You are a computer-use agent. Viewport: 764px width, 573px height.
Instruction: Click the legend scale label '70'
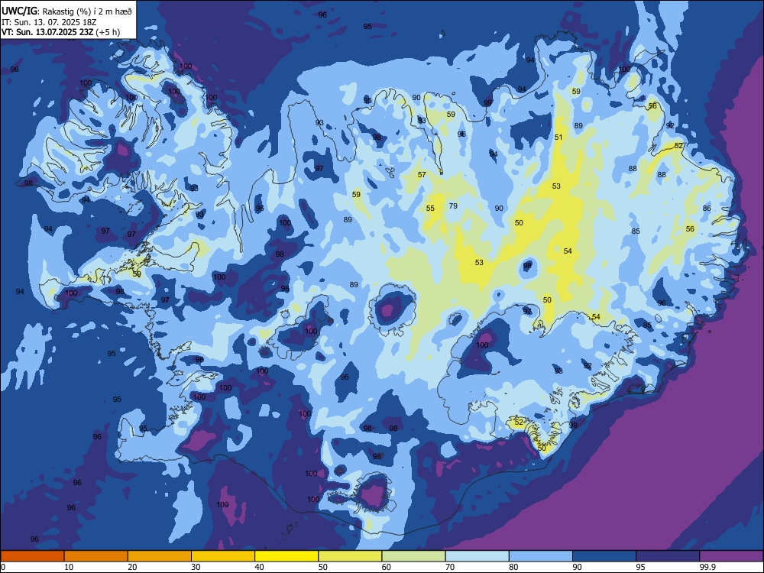[450, 567]
